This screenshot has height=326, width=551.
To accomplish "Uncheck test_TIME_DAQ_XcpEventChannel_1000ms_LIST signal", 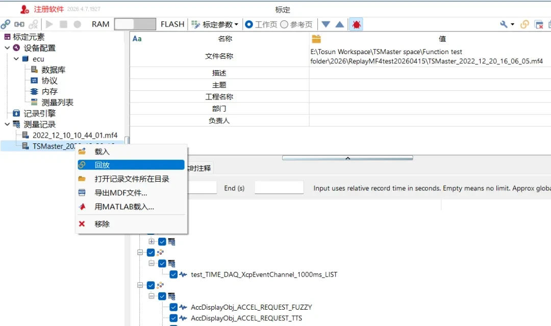I will (x=173, y=274).
